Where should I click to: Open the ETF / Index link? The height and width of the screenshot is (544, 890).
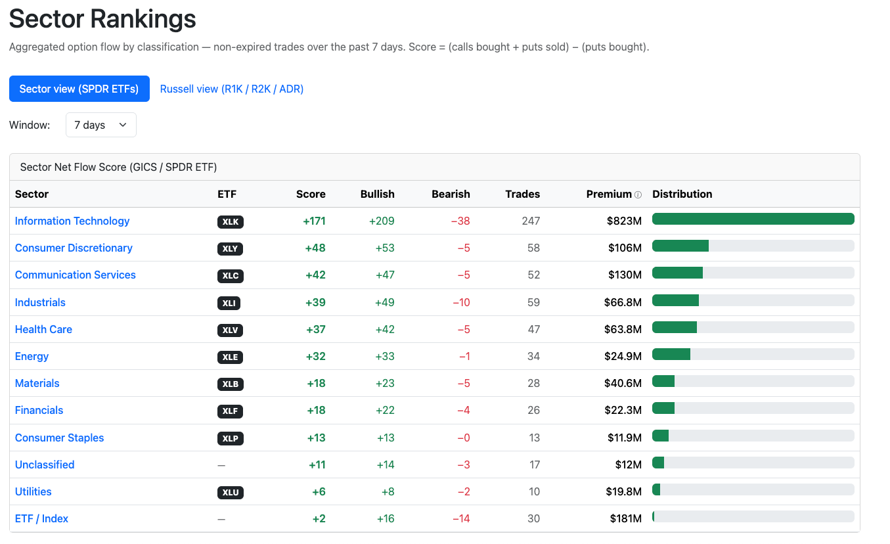coord(41,518)
